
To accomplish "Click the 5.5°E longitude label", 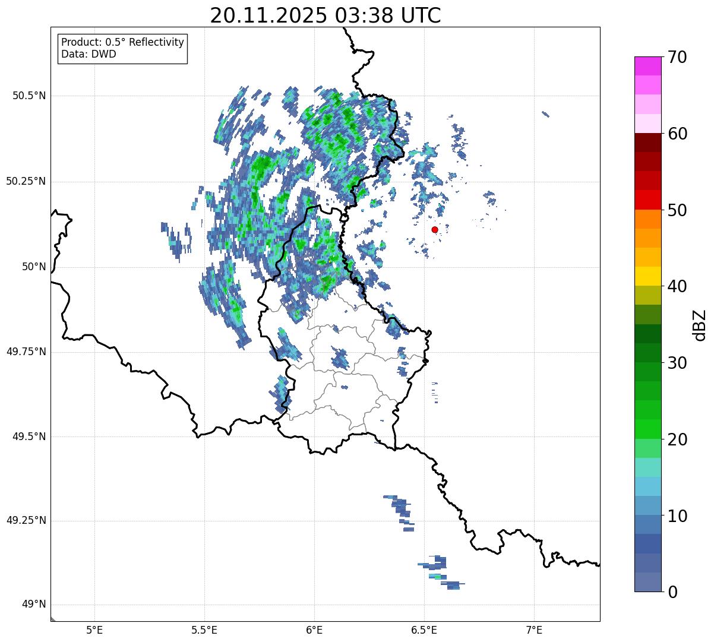I will coord(204,630).
